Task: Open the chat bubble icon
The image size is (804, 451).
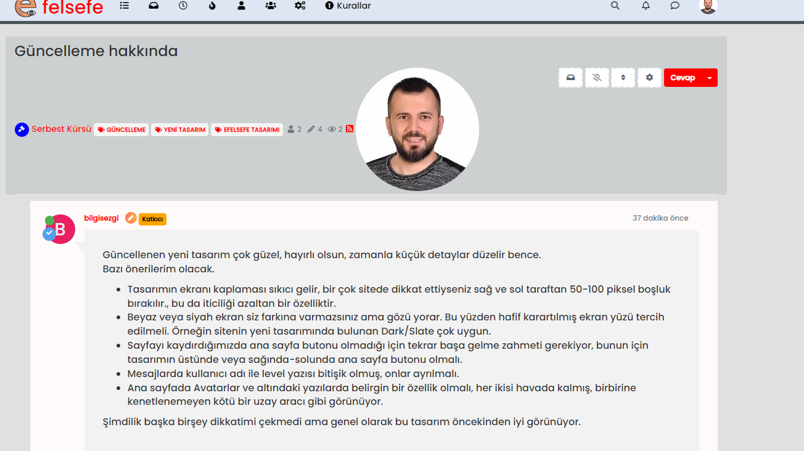Action: pyautogui.click(x=675, y=6)
